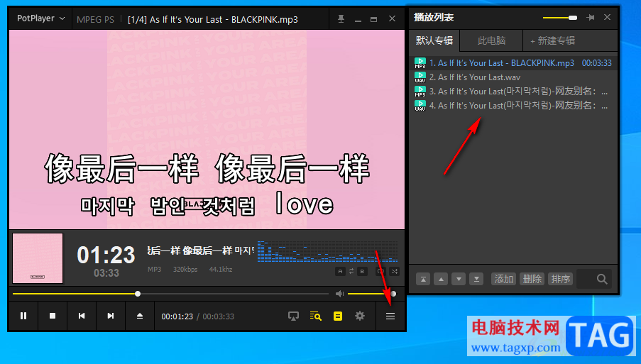
Task: Move selected playlist item down
Action: pos(459,279)
